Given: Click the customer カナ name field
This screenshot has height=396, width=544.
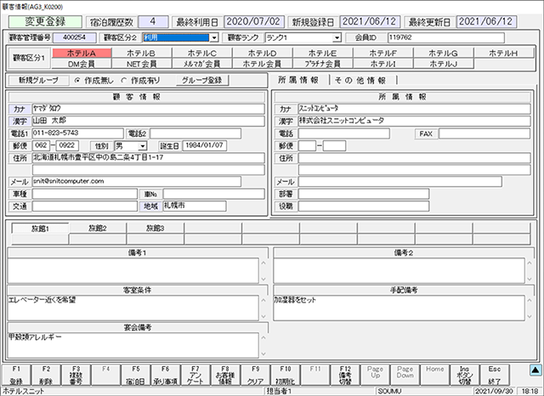Looking at the screenshot, I should 149,109.
